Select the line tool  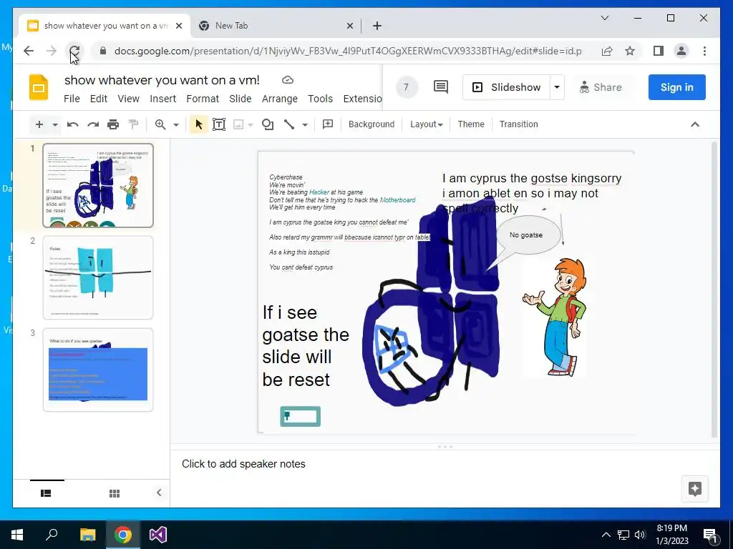(x=289, y=124)
